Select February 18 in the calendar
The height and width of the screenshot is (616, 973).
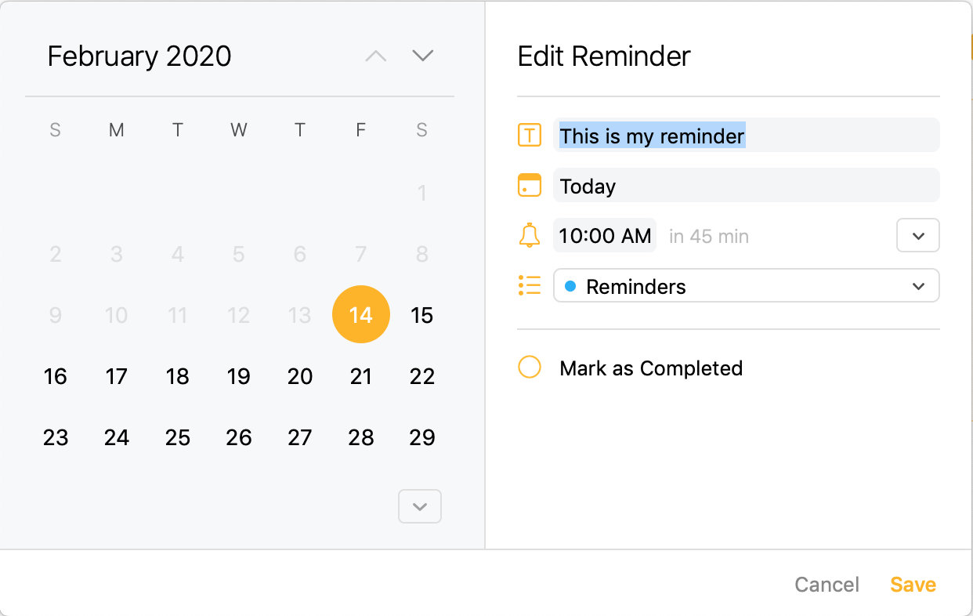tap(178, 376)
